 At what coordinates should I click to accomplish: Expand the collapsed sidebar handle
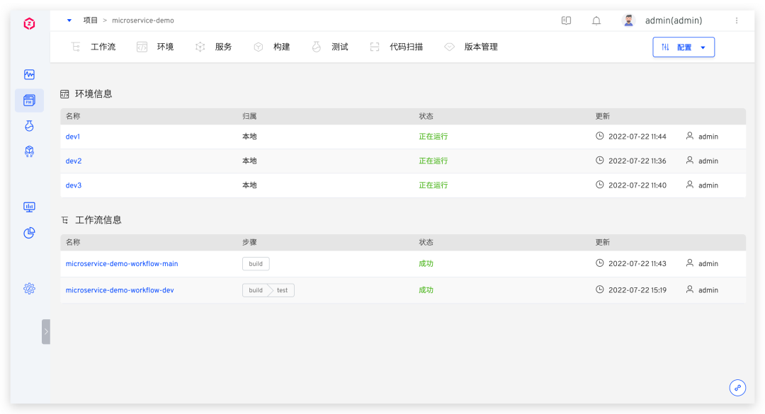click(46, 331)
